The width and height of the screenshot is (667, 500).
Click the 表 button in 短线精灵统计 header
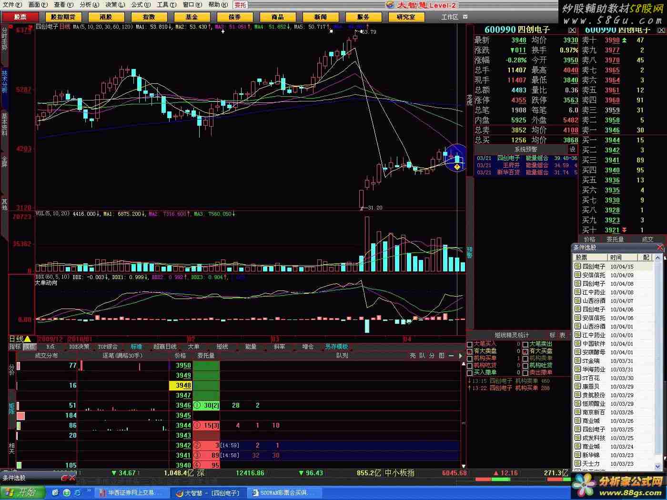click(x=563, y=335)
